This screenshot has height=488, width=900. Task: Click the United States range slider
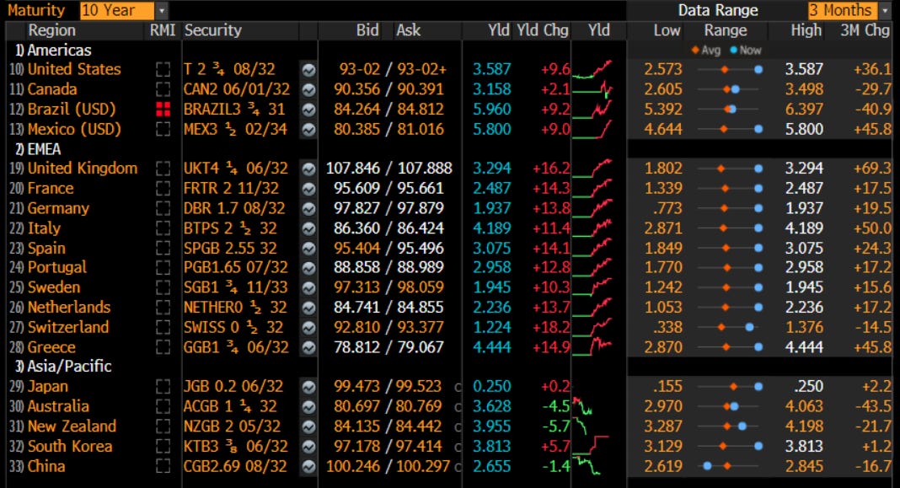click(729, 69)
